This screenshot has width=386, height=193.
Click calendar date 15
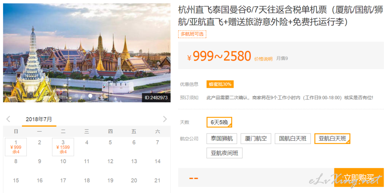(16, 181)
